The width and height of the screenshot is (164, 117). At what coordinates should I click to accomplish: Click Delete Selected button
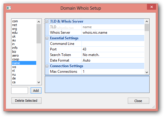[26, 101]
